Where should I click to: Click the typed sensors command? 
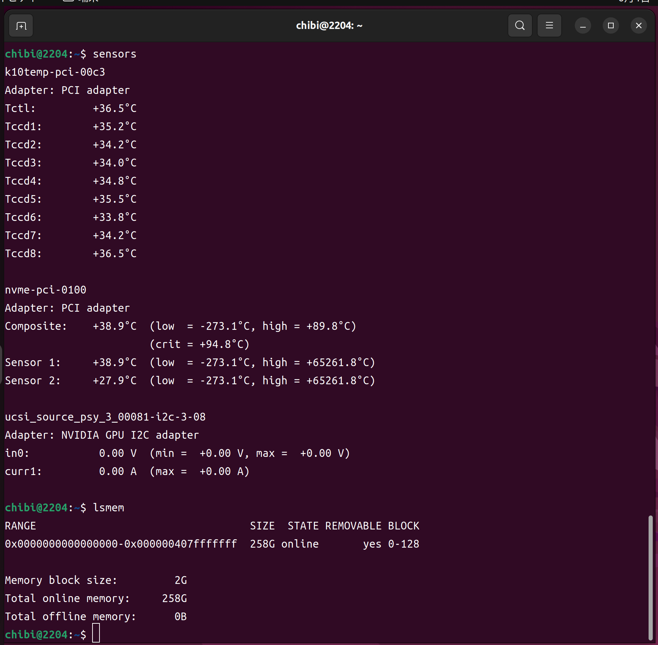[x=114, y=54]
